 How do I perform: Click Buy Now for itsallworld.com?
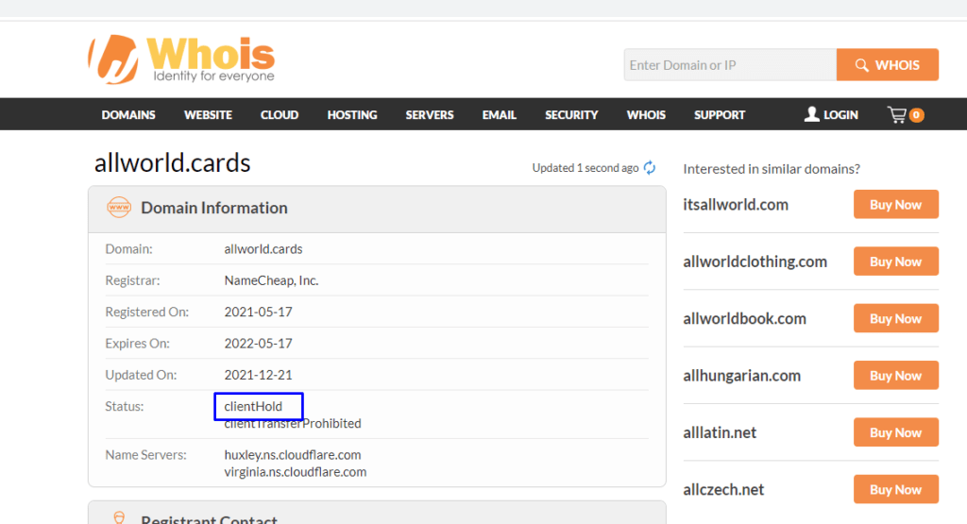click(x=896, y=205)
